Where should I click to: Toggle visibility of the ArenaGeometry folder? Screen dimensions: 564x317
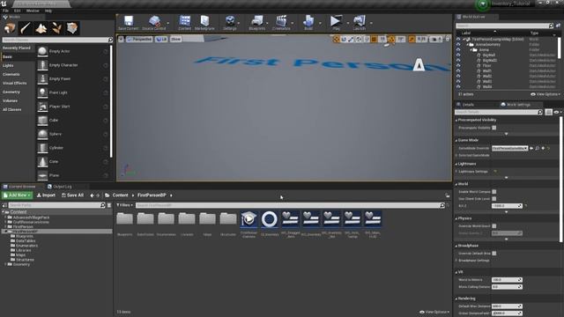(458, 45)
